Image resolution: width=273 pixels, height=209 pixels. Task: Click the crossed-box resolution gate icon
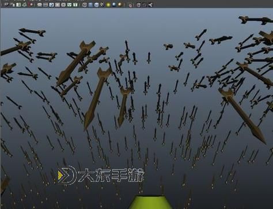point(63,5)
